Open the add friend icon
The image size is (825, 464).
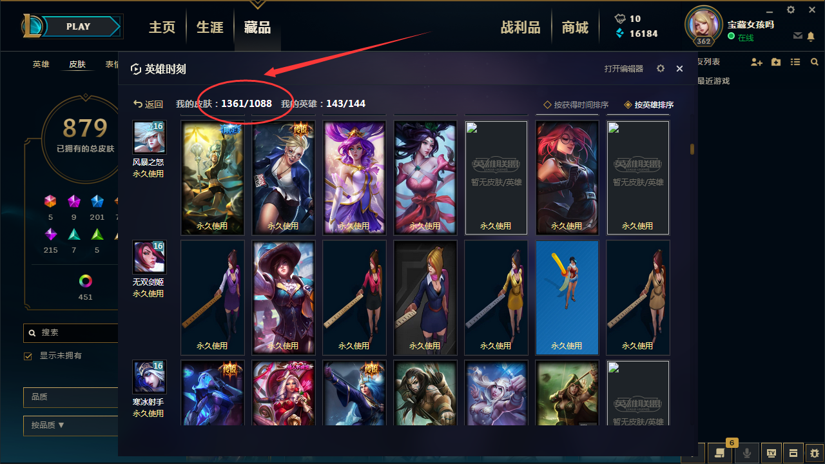(x=757, y=62)
